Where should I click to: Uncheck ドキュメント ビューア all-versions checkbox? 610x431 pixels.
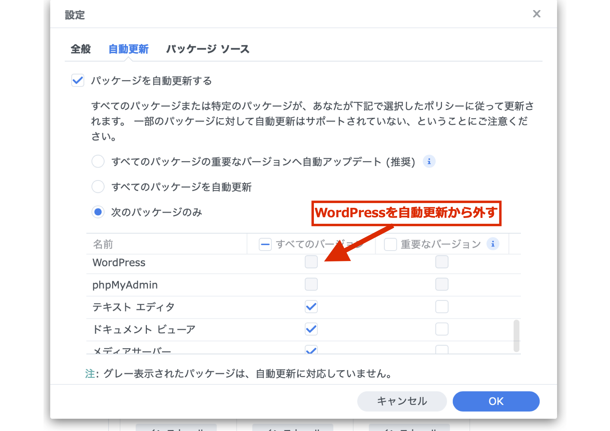311,329
